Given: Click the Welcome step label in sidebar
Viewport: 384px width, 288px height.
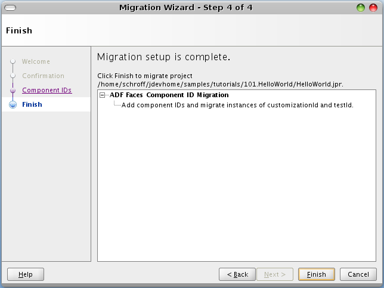Looking at the screenshot, I should [x=36, y=61].
